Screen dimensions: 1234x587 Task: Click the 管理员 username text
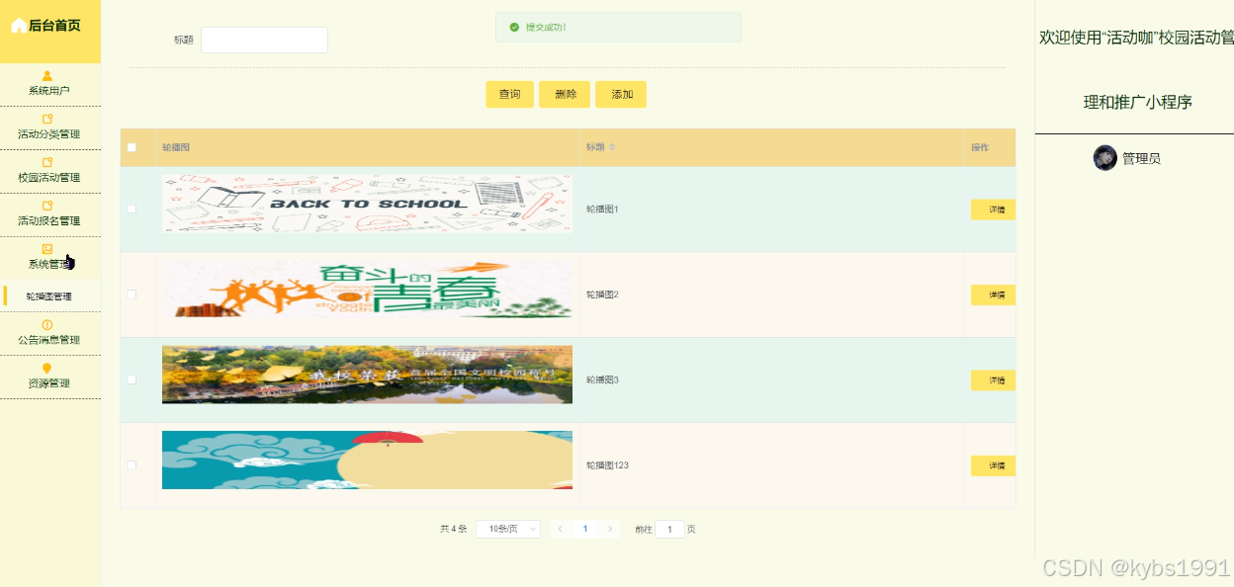(x=1141, y=158)
